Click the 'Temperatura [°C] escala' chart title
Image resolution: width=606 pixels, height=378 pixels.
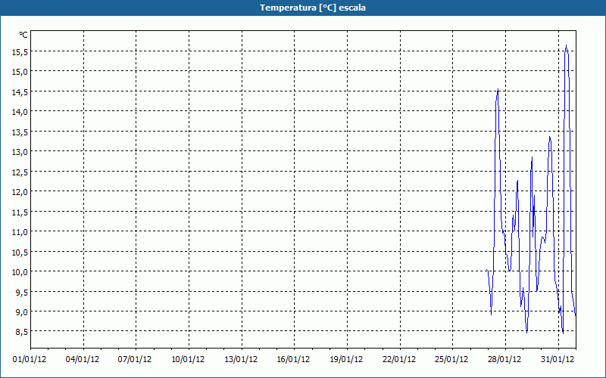(x=313, y=8)
